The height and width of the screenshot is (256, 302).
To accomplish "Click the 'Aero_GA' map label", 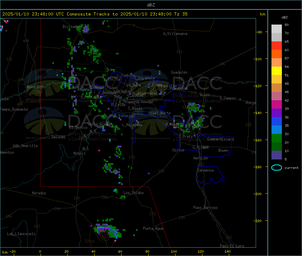I will tap(201, 158).
